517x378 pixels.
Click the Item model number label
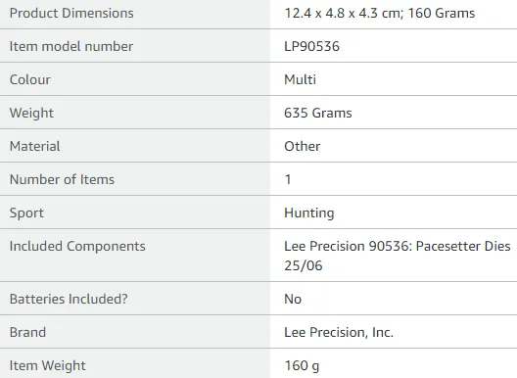coord(71,46)
